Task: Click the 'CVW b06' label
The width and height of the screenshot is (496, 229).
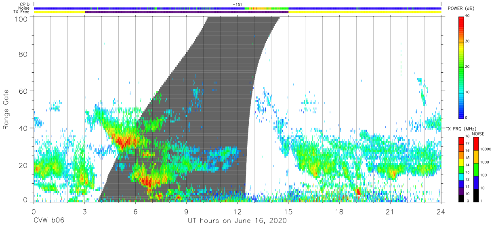Action: (48, 221)
